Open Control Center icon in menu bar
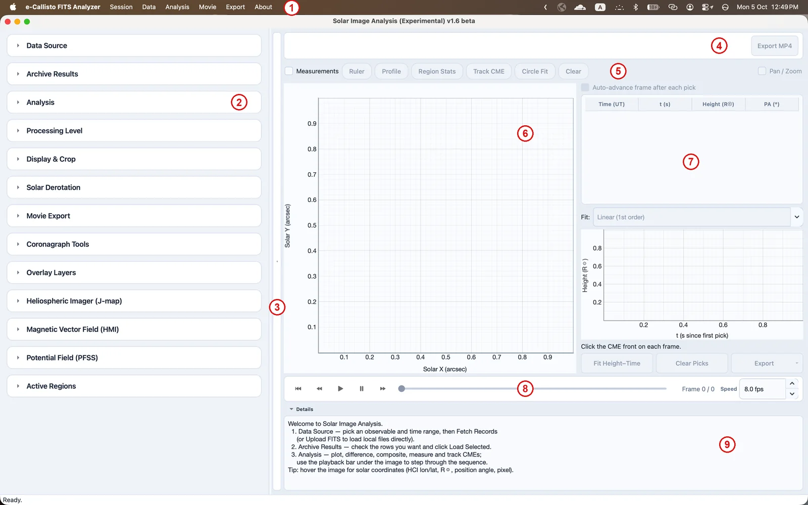This screenshot has width=808, height=505. pos(707,7)
